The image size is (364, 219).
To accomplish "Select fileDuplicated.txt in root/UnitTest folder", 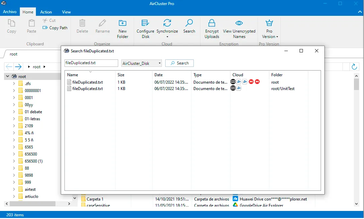I will click(x=88, y=88).
